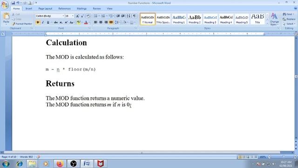The image size is (298, 168).
Task: Grow the font size
Action: [x=77, y=16]
